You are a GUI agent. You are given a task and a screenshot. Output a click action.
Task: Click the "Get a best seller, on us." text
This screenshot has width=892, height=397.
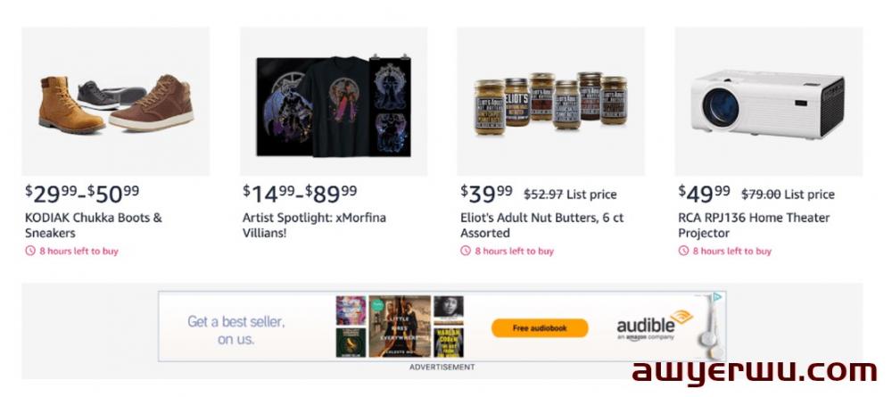coord(235,330)
